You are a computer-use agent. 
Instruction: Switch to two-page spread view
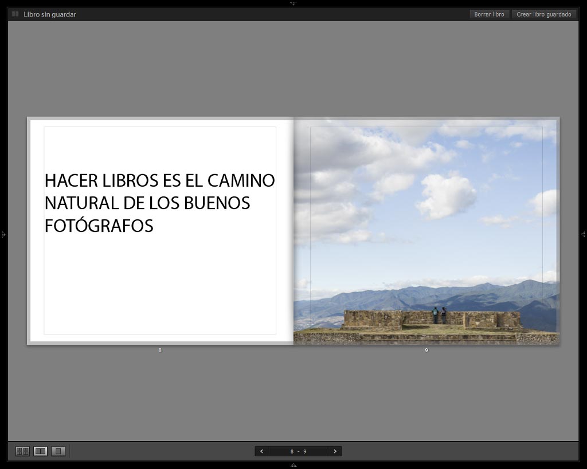point(41,451)
